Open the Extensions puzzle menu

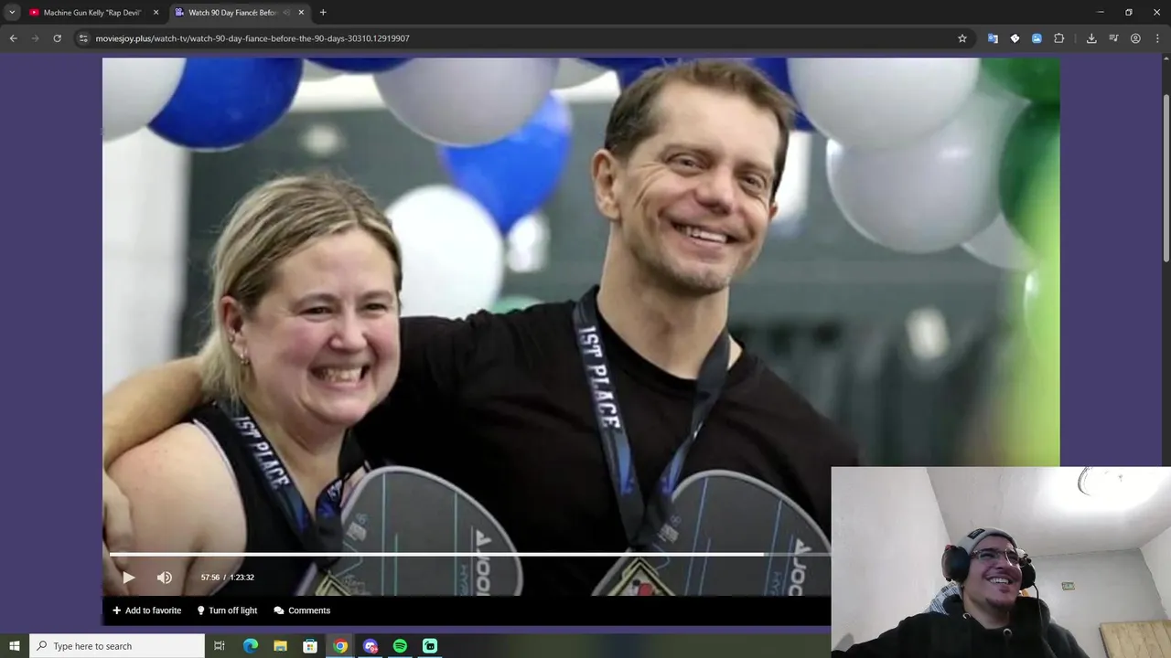click(1059, 38)
